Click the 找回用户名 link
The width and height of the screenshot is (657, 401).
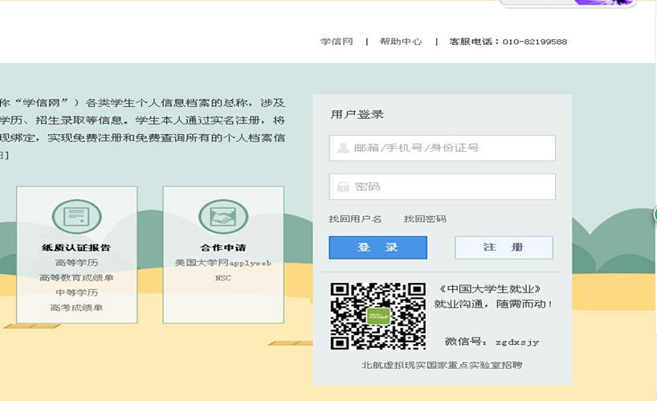tap(355, 219)
